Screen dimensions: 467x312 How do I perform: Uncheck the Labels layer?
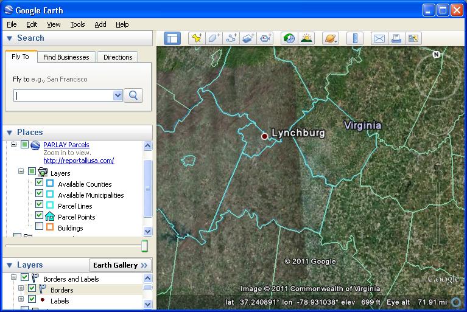[x=32, y=299]
